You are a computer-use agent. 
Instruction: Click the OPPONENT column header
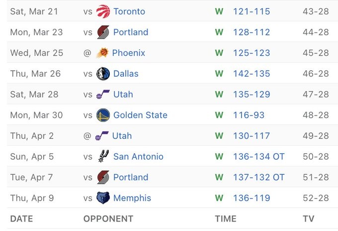[108, 219]
